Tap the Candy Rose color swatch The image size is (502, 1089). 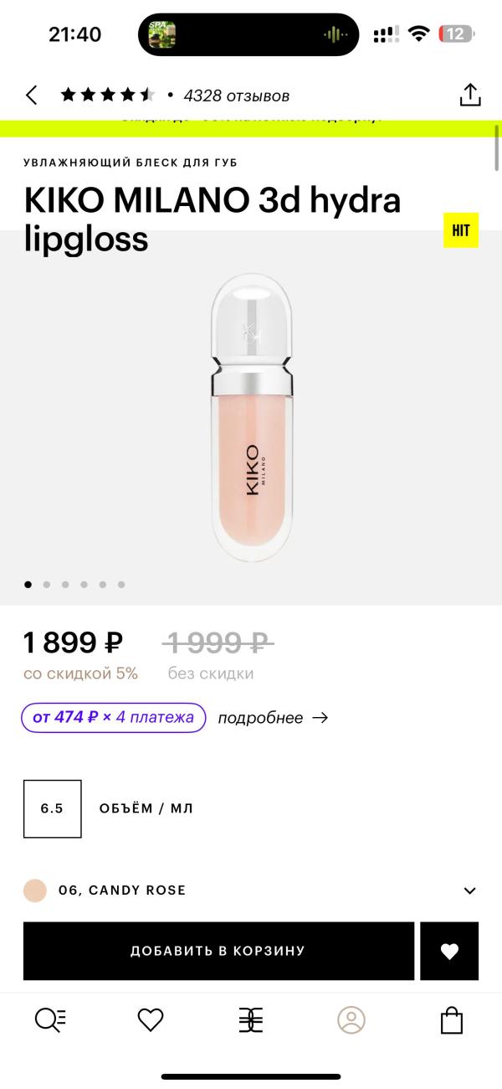click(35, 890)
